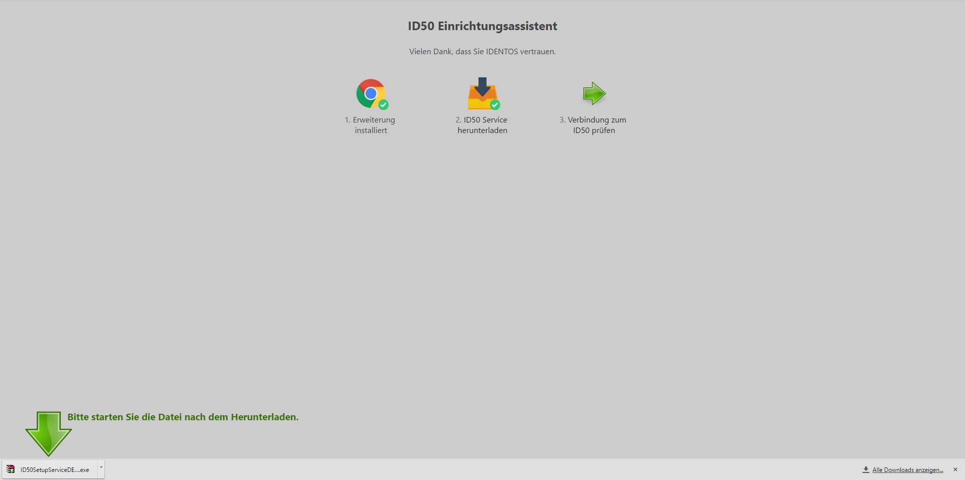Open the 'Alle Downloads anzeigen...' link
This screenshot has height=480, width=965.
click(907, 470)
